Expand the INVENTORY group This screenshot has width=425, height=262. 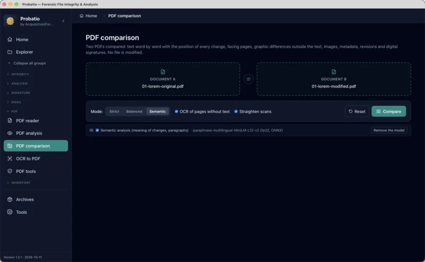[x=19, y=182]
